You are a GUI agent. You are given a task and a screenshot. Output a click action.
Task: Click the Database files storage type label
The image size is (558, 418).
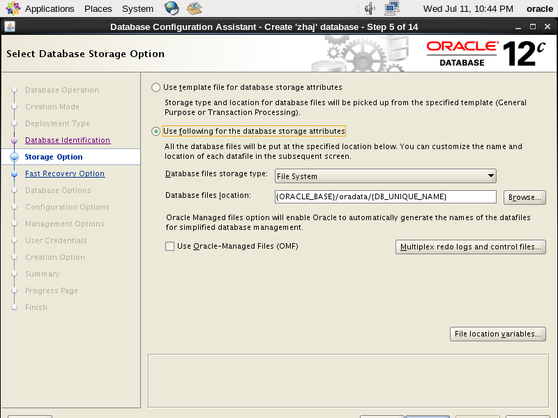(216, 173)
